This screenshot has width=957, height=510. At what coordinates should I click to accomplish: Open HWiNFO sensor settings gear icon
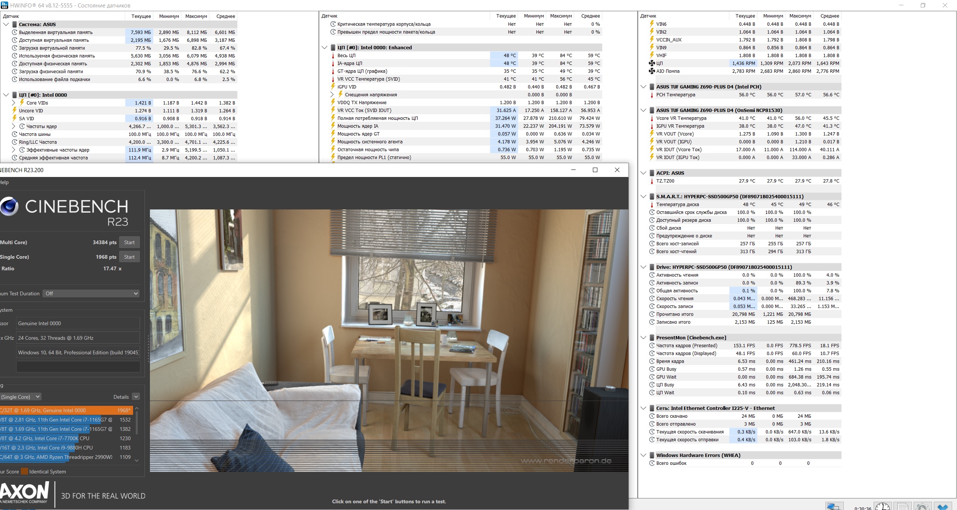(x=922, y=507)
